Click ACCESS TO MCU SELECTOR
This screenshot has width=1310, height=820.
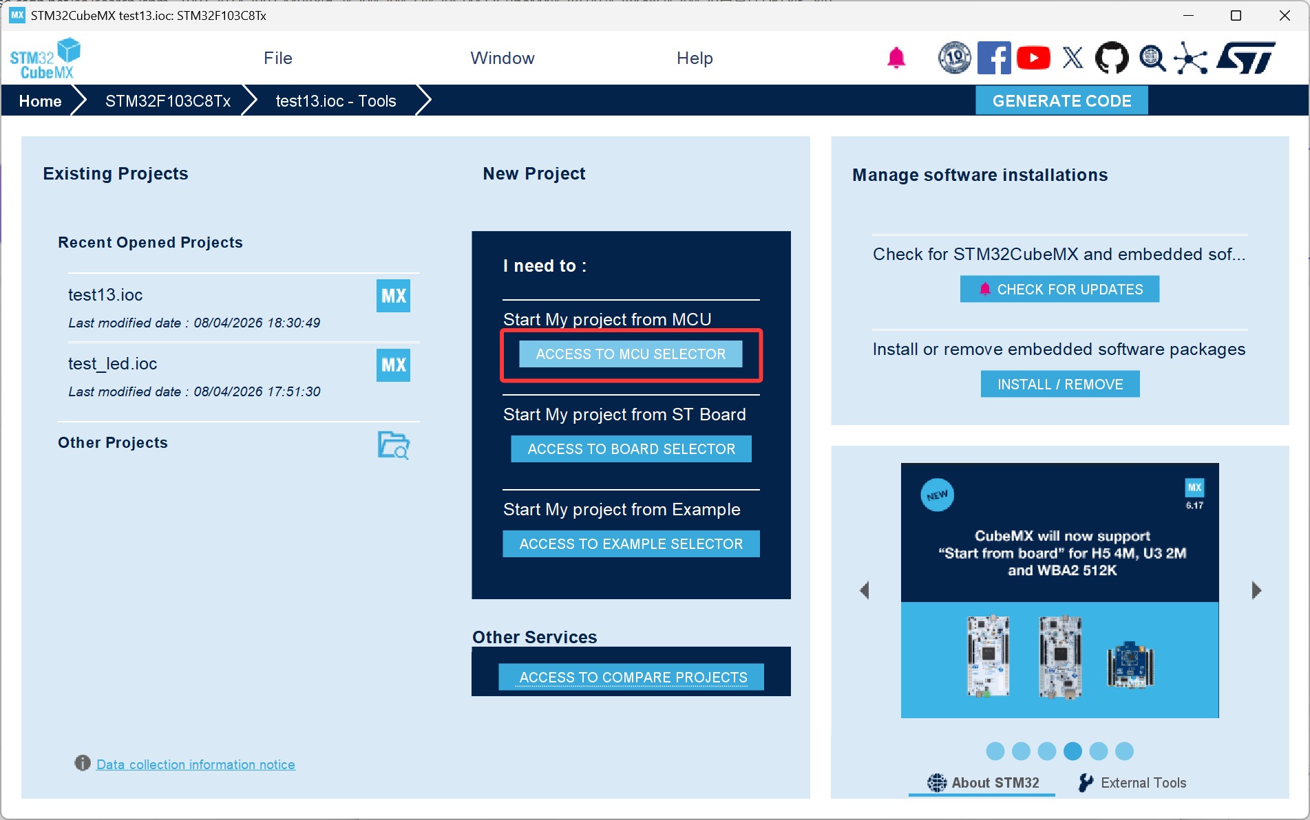pos(631,354)
